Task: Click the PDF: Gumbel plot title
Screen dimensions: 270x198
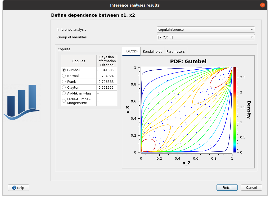Action: pyautogui.click(x=188, y=62)
